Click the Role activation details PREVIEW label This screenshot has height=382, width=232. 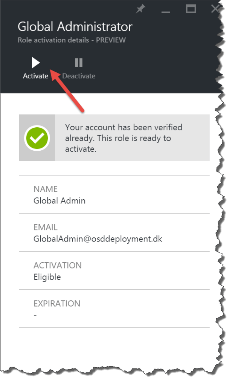coord(72,40)
